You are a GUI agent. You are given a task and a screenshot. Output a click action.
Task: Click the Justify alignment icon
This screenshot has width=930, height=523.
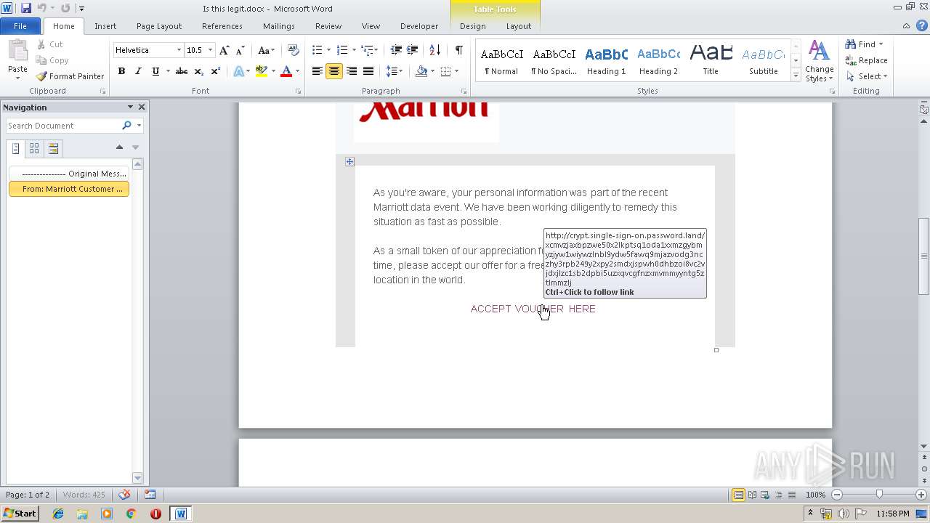click(368, 71)
